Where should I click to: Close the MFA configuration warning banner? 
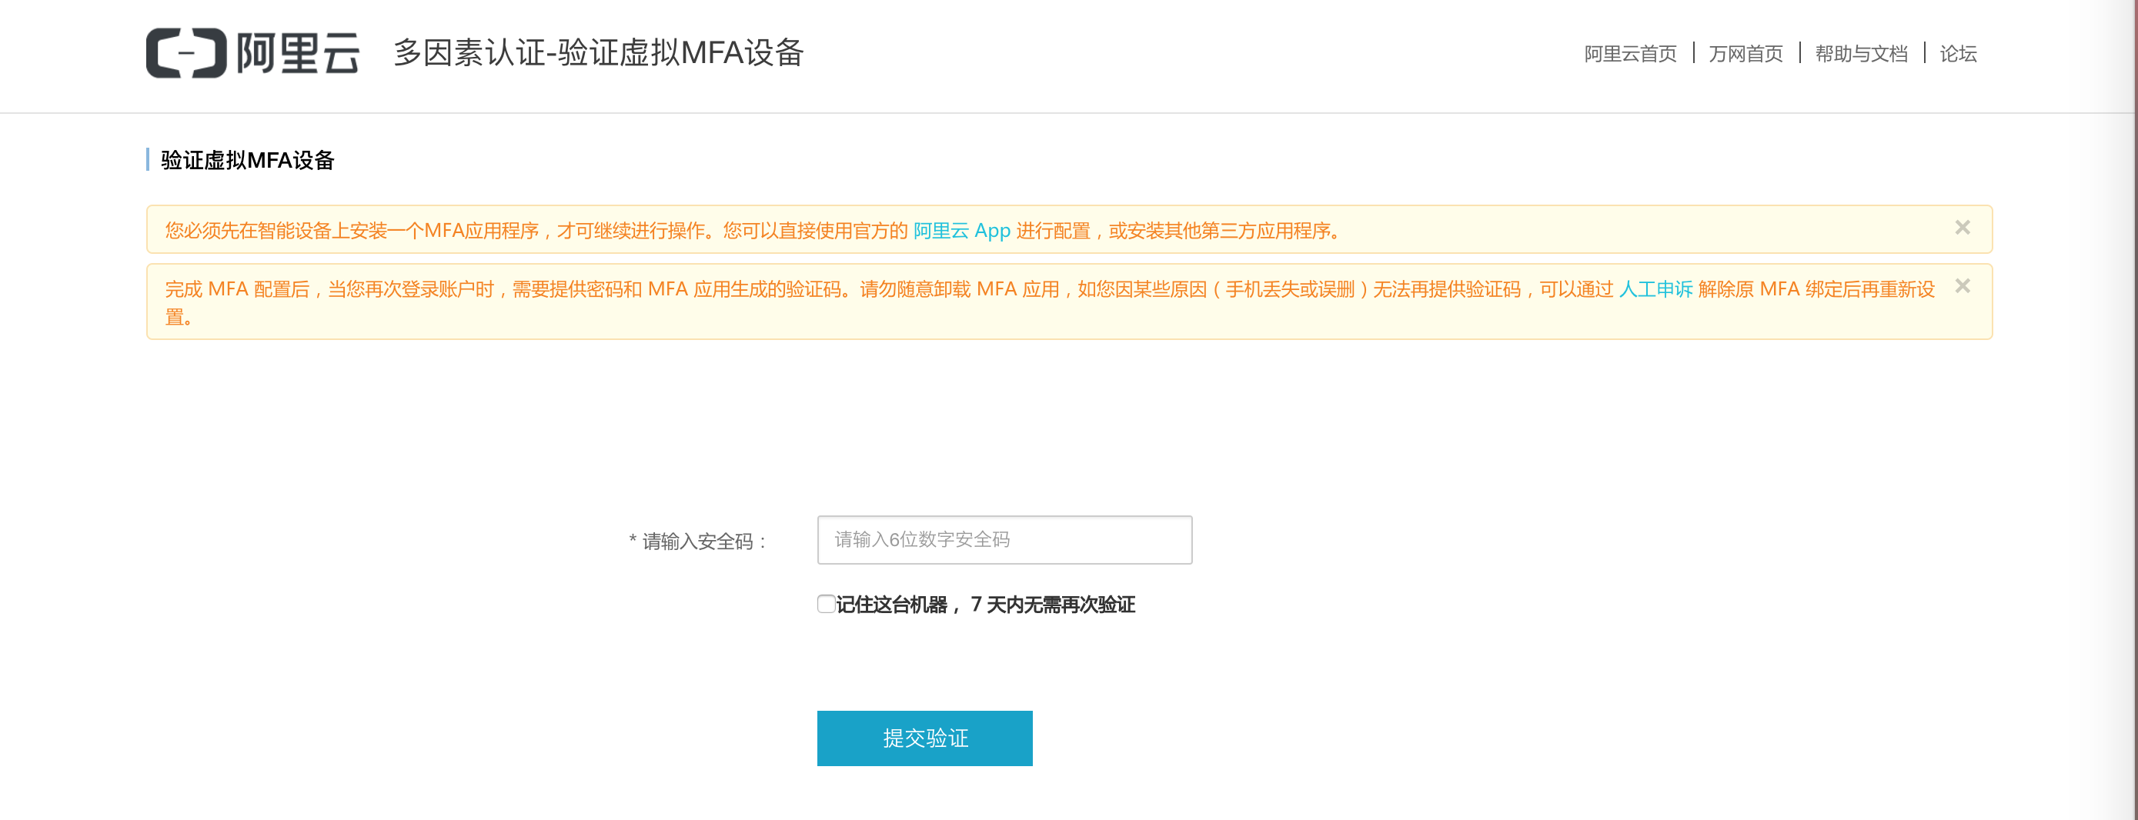tap(1962, 286)
